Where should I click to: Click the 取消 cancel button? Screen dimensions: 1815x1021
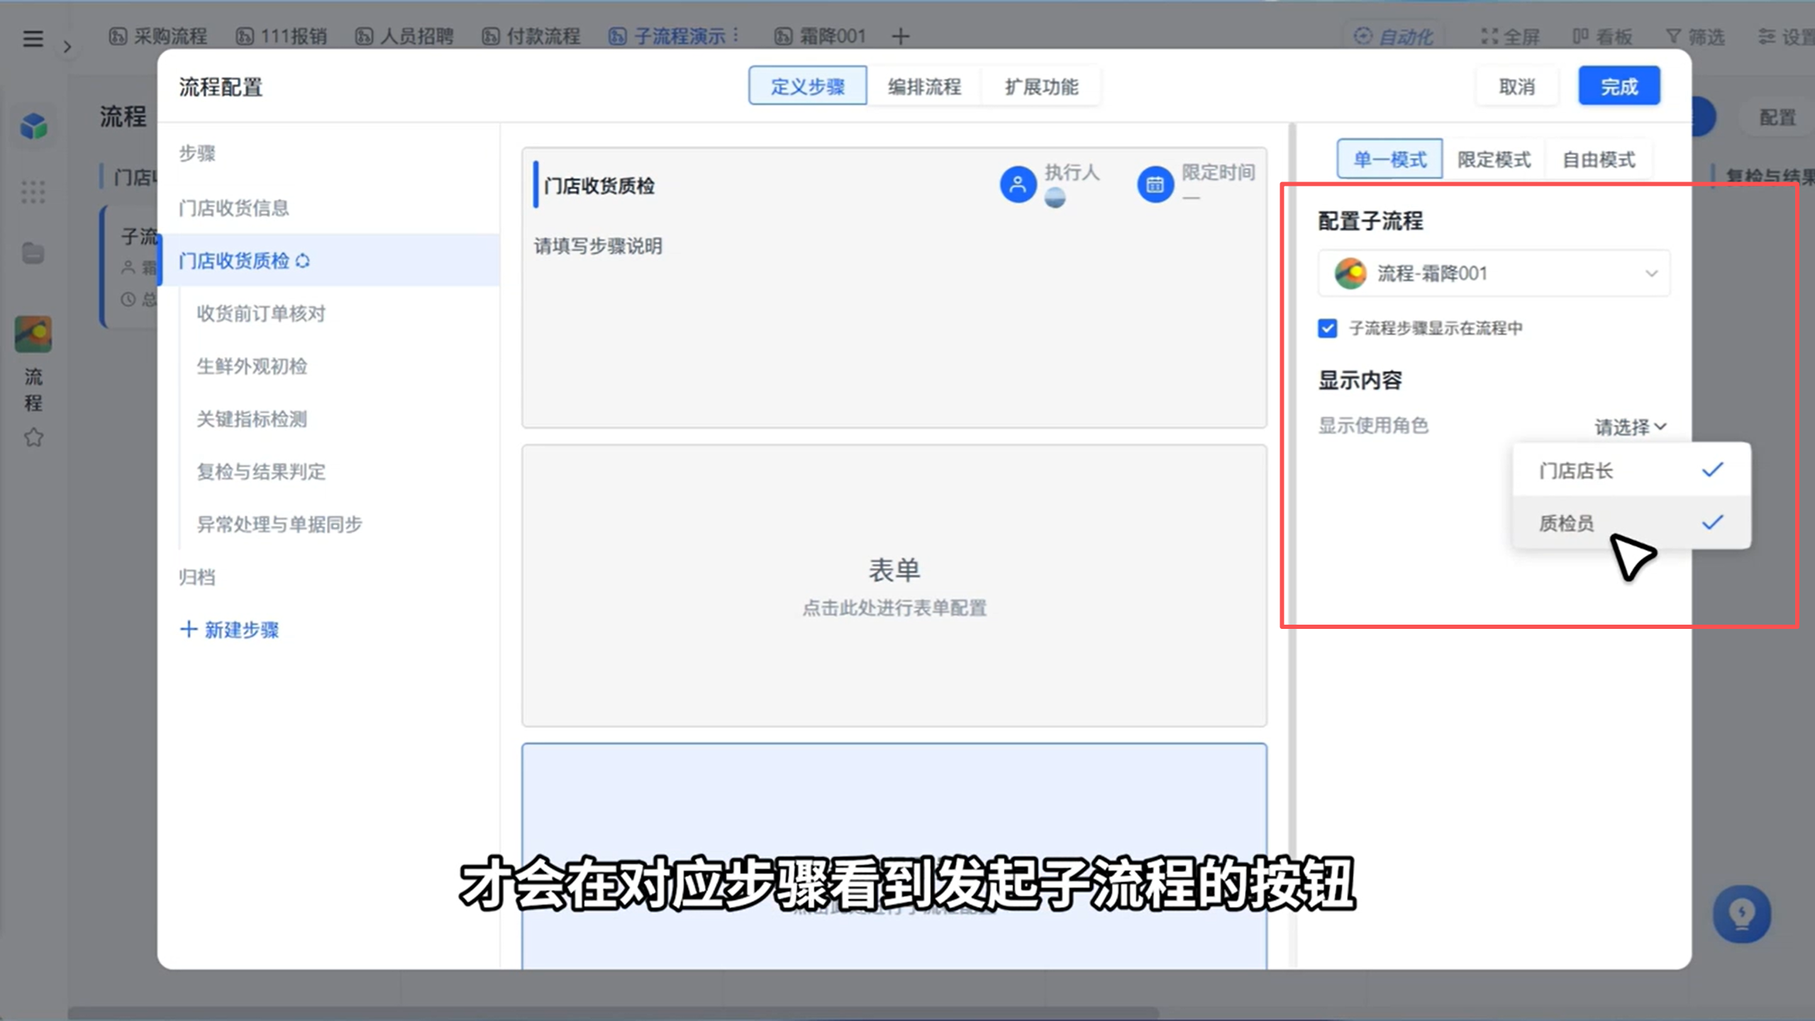1516,86
